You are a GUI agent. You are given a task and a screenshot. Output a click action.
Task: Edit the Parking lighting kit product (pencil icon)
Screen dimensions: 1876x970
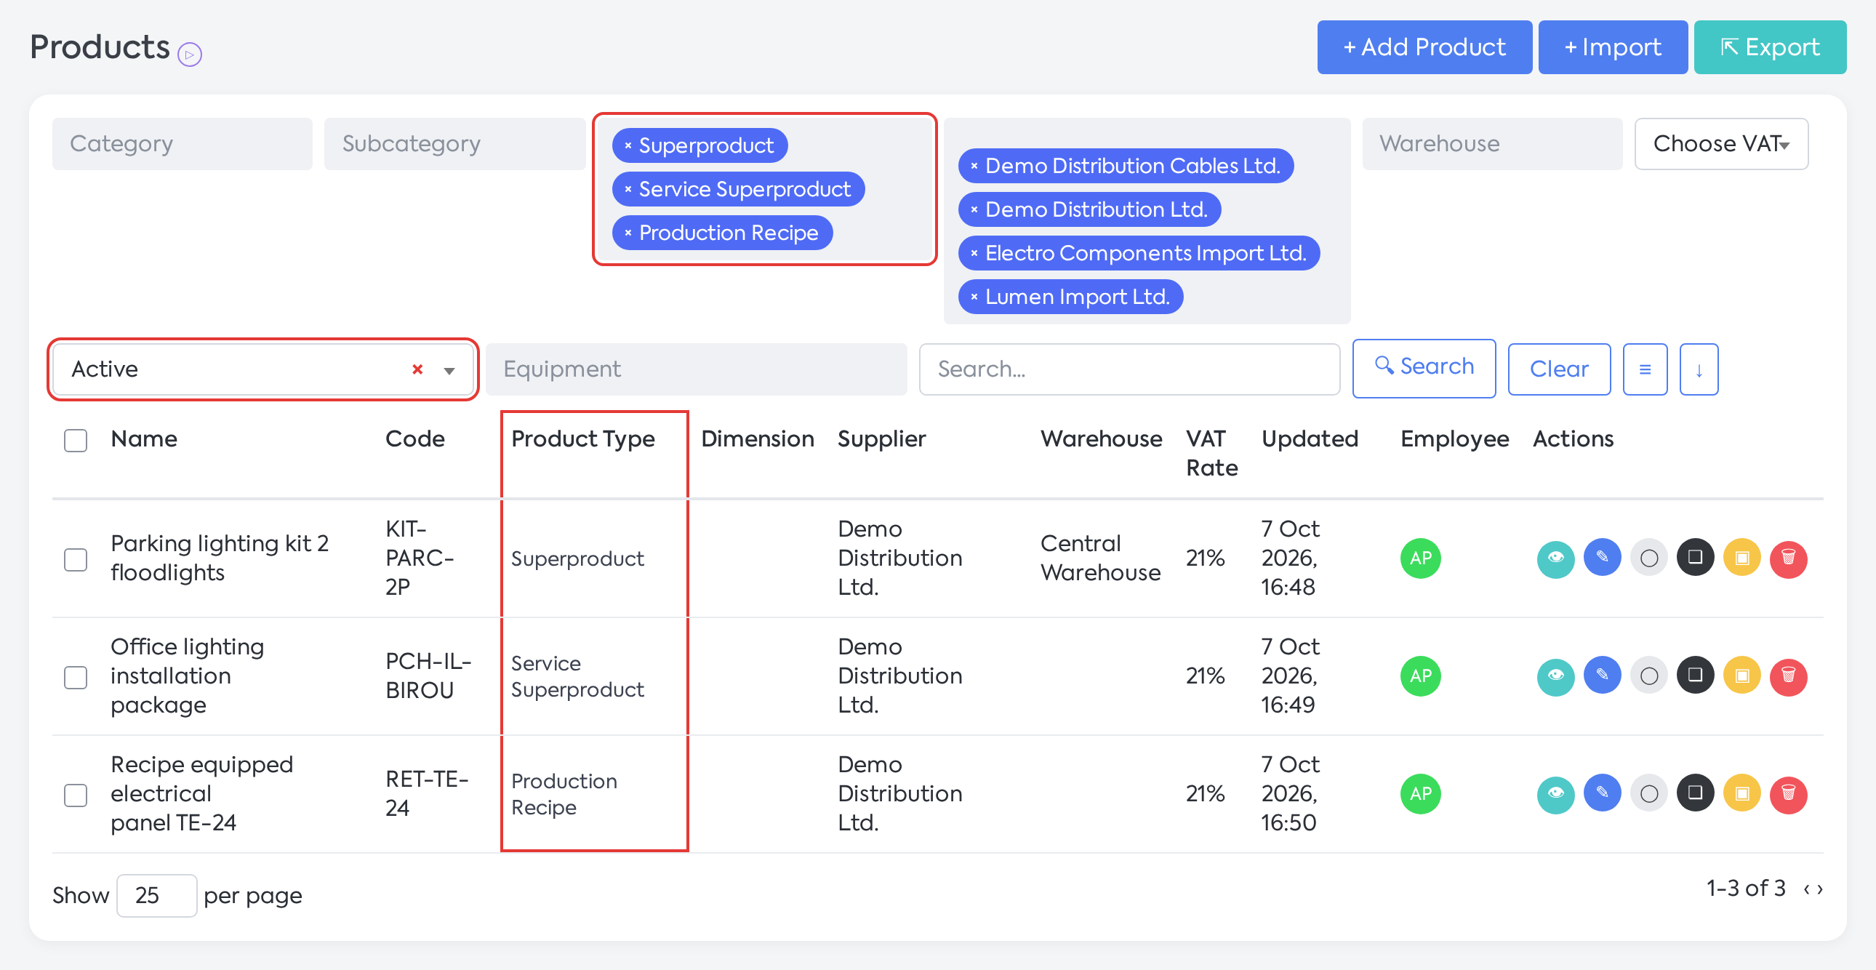pos(1602,558)
